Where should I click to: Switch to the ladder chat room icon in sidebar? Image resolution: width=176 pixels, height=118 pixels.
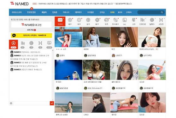point(40,43)
